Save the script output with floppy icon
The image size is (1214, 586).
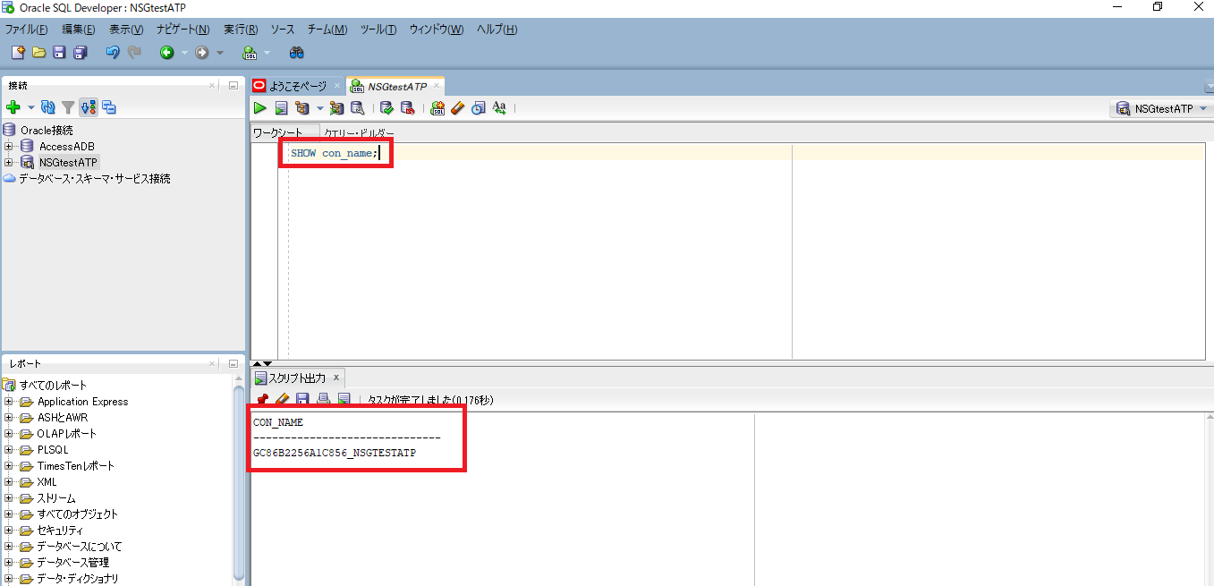tap(302, 399)
